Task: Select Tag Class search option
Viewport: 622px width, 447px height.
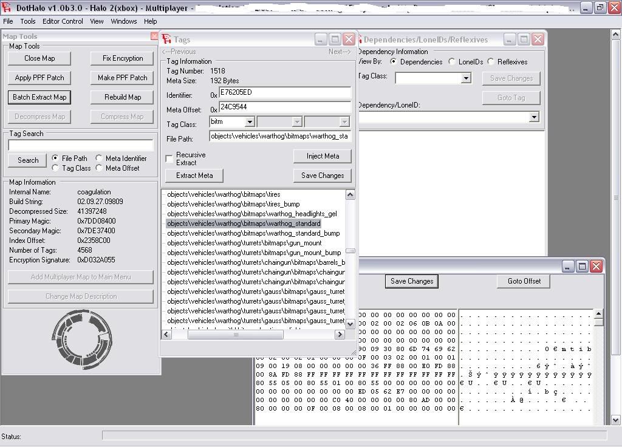Action: point(55,168)
